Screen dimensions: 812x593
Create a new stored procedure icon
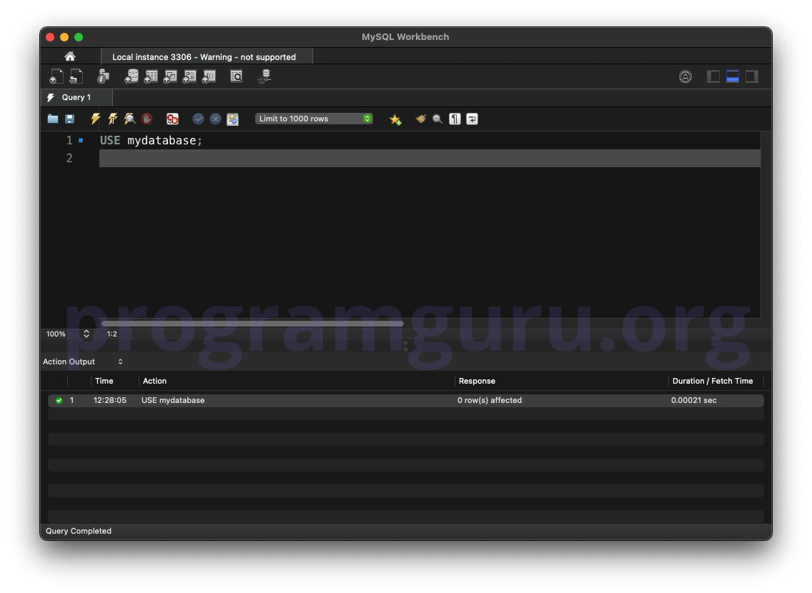(x=189, y=76)
